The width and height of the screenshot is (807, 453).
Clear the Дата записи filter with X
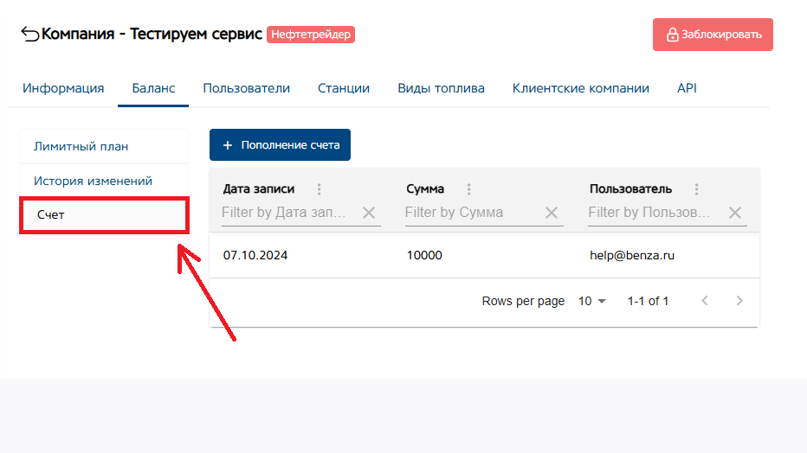[x=369, y=213]
